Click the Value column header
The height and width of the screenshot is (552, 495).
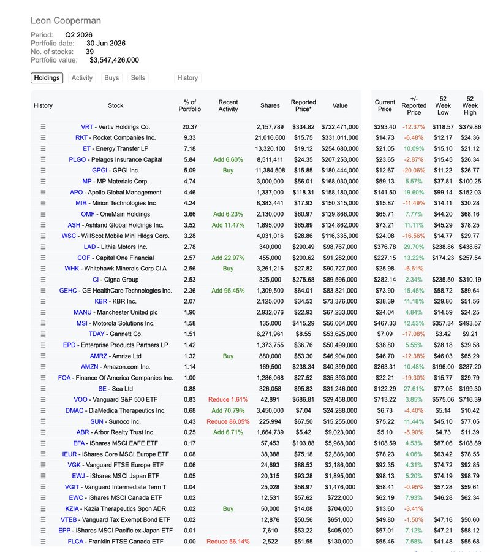[x=340, y=105]
